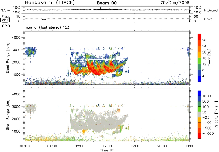219x152 pixels.
Task: Click the Velocity [m s-1] colorbar label
Action: [216, 114]
